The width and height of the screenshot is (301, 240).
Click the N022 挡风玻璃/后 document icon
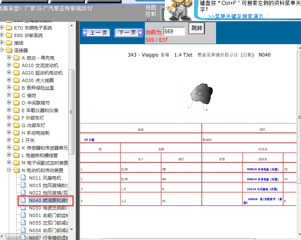23,192
